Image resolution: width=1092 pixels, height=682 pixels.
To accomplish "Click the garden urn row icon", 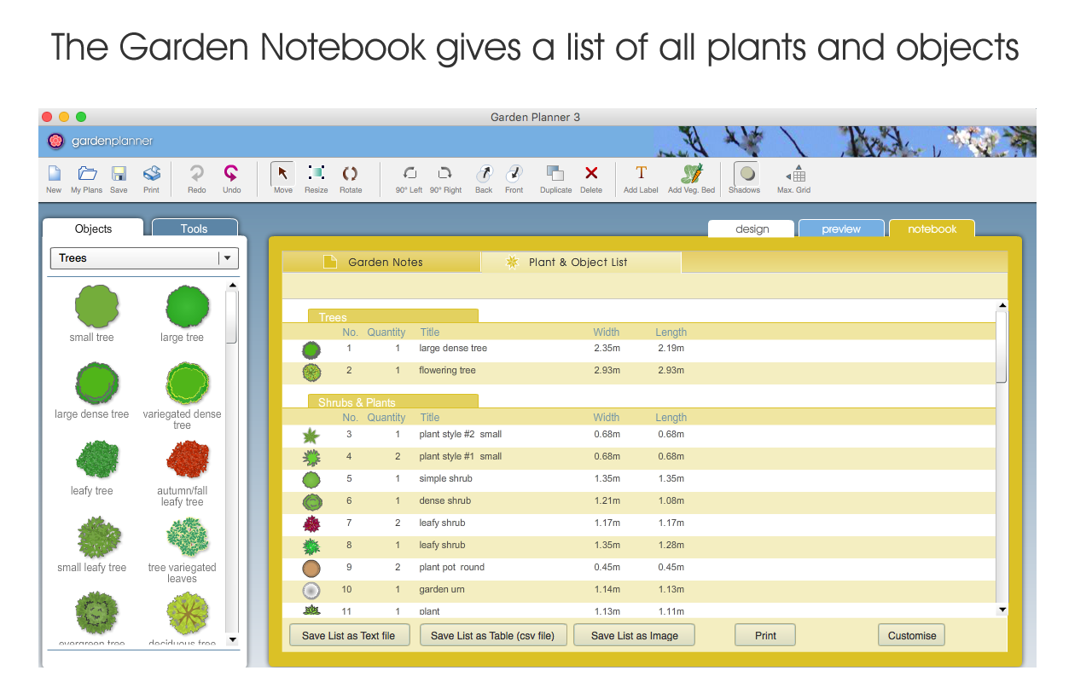I will [x=311, y=590].
